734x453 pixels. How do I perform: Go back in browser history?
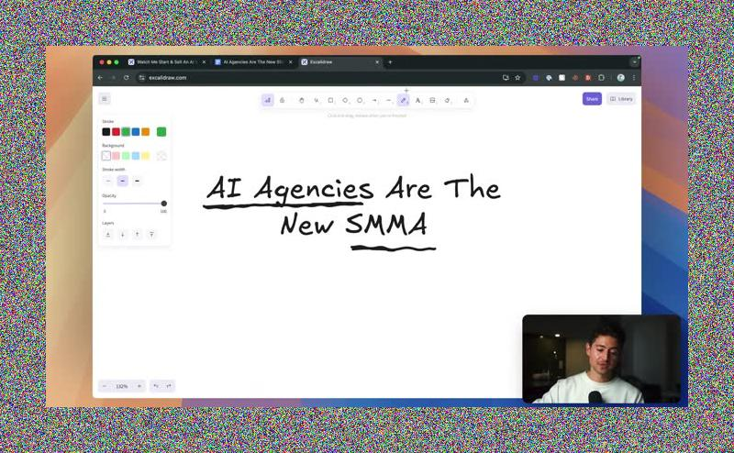pyautogui.click(x=100, y=78)
